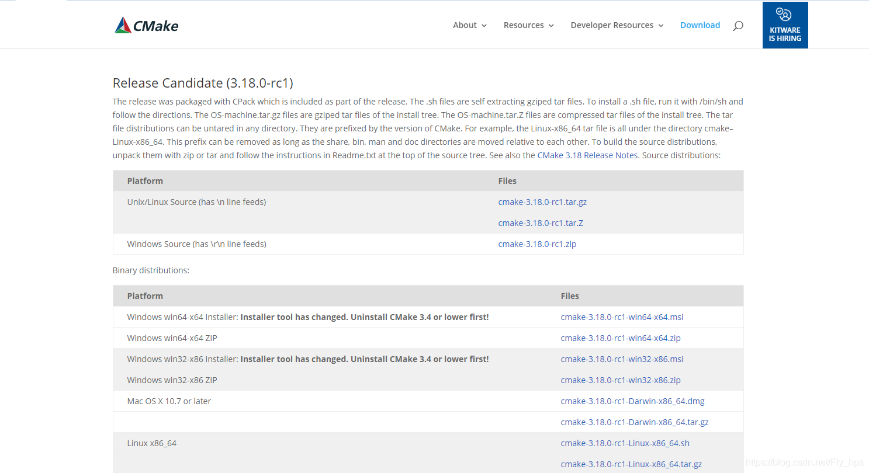869x473 pixels.
Task: Expand the Resources menu chevron
Action: pyautogui.click(x=551, y=26)
